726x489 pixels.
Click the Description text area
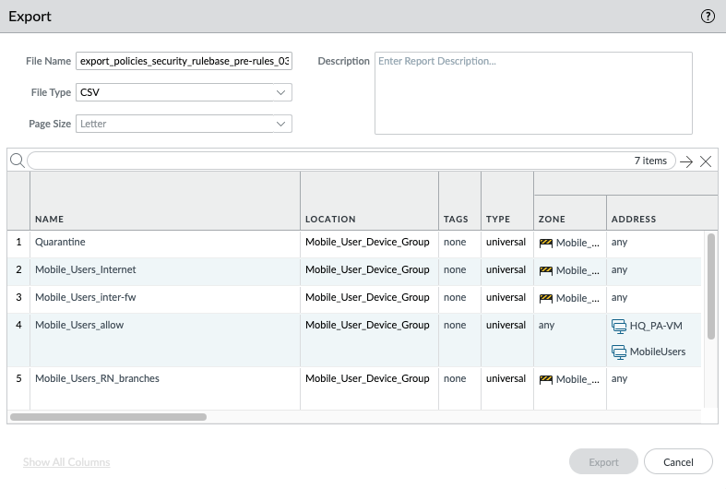point(533,93)
